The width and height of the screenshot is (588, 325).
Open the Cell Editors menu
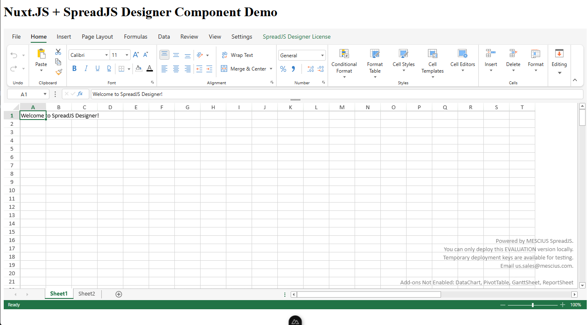(x=463, y=61)
